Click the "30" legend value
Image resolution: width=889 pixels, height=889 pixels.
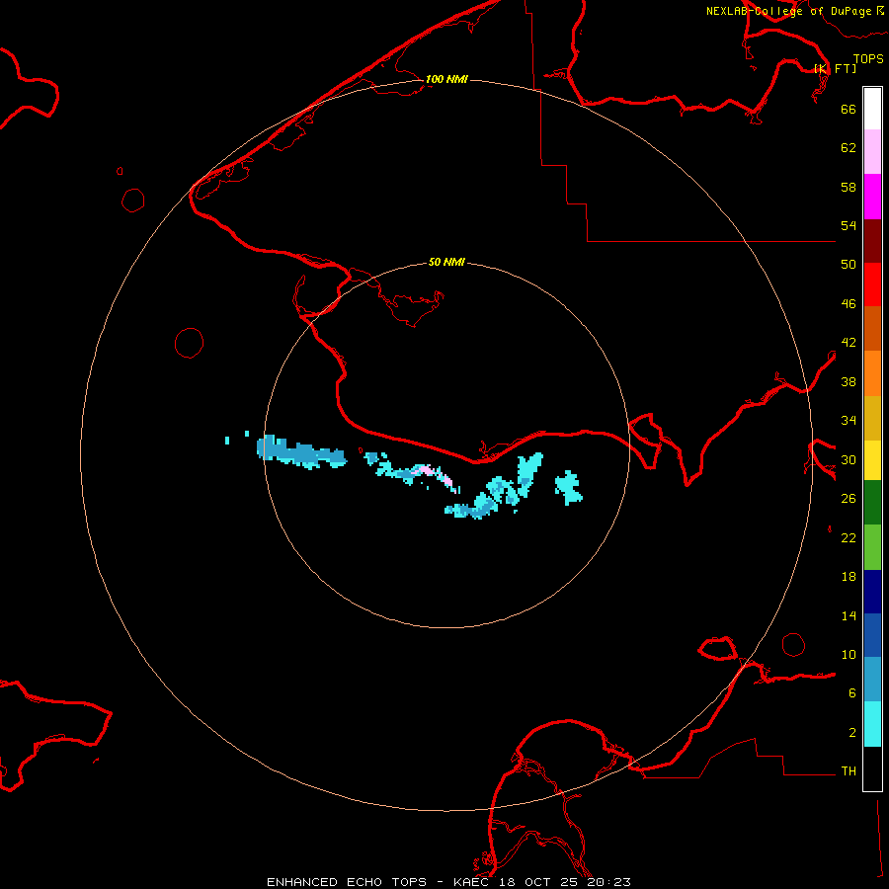tap(849, 459)
